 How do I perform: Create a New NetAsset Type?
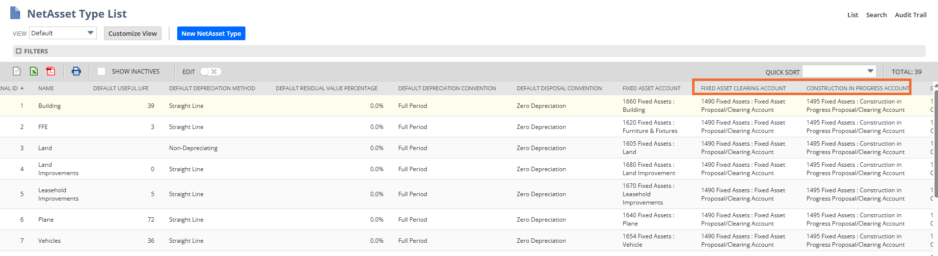pos(211,33)
